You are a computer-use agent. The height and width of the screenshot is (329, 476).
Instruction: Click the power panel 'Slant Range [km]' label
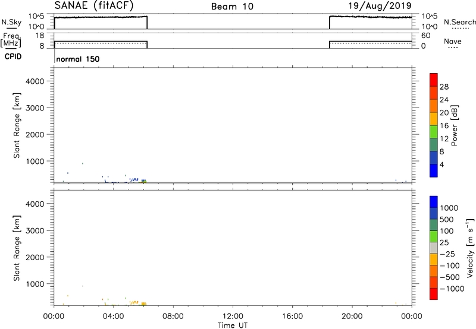(x=17, y=125)
